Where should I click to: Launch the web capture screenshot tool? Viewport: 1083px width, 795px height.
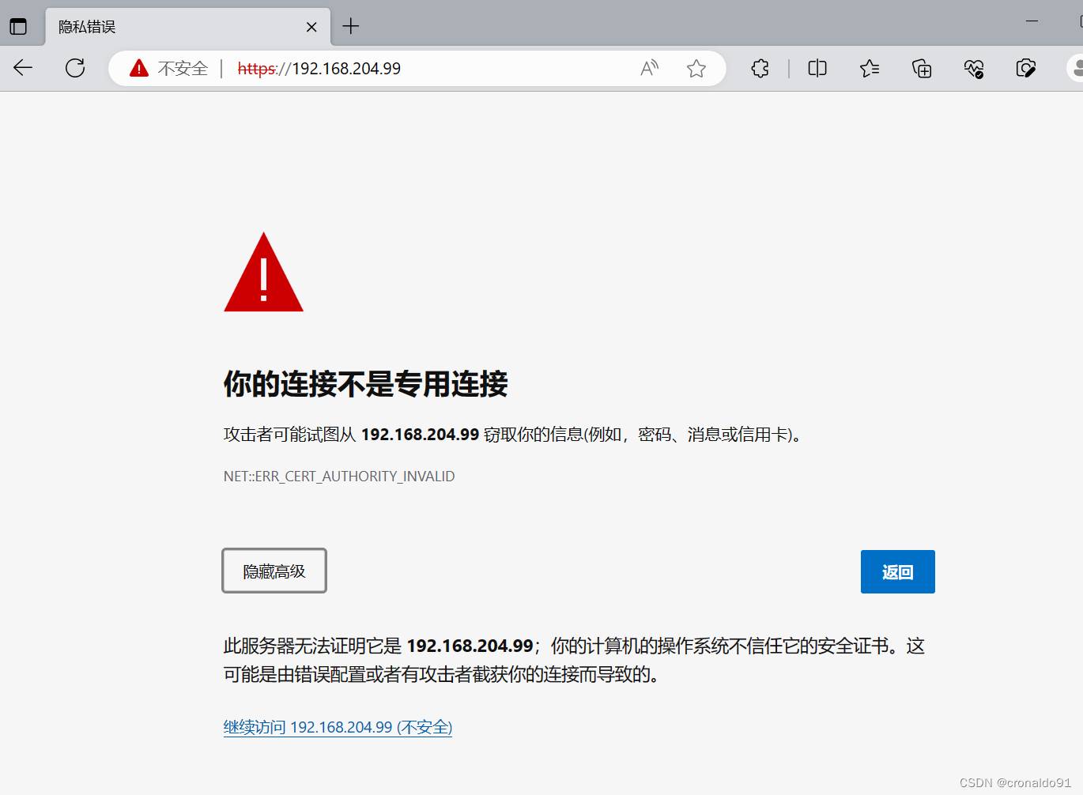pos(1026,69)
